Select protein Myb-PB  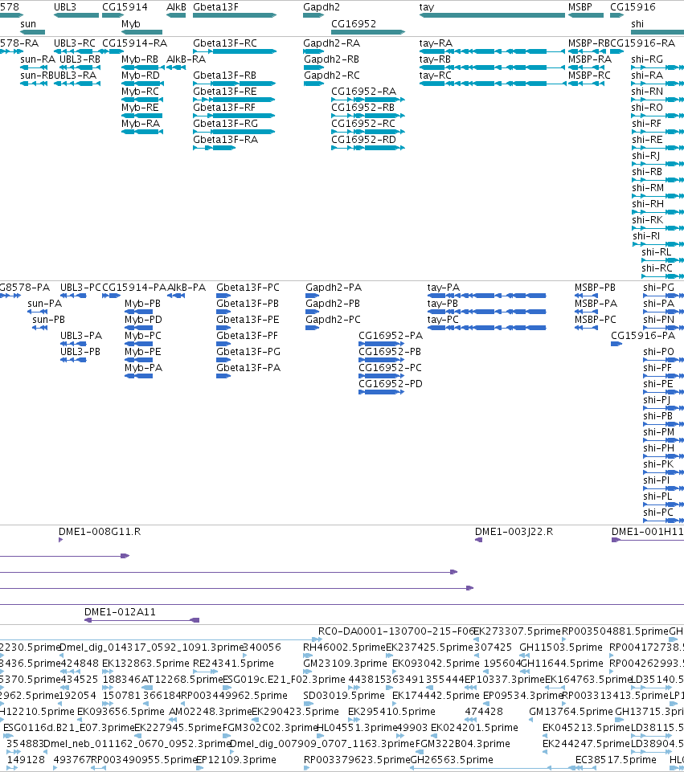click(138, 312)
